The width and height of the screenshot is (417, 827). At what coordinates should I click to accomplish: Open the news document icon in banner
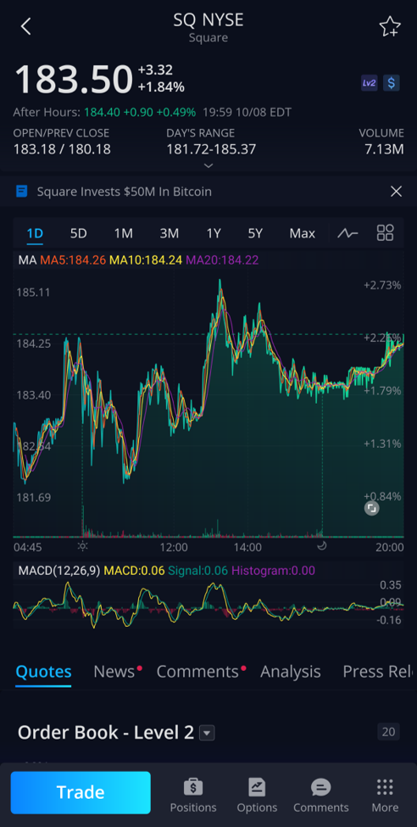pos(22,191)
